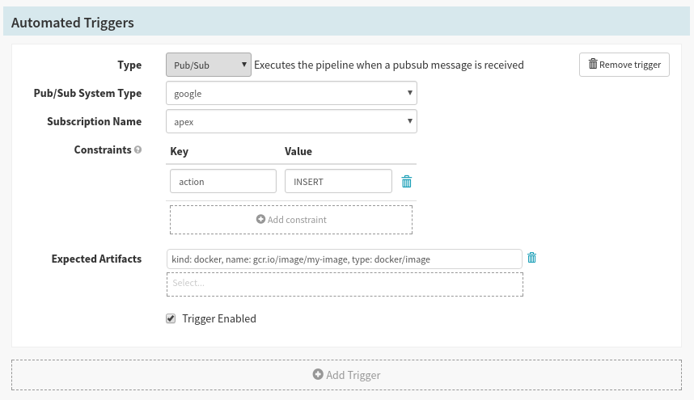Expand the Pub/Sub System Type dropdown
This screenshot has height=400, width=694.
tap(291, 93)
